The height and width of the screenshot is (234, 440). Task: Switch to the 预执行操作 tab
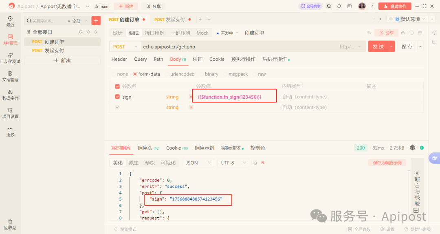pos(243,59)
